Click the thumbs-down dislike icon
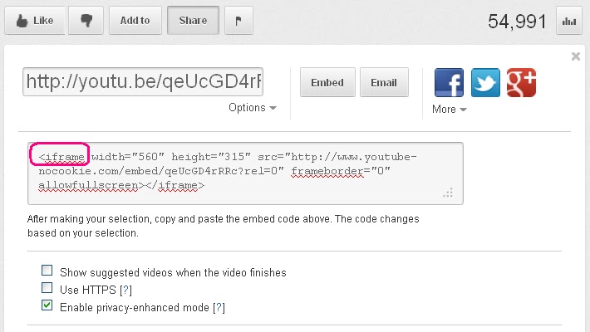Viewport: 590px width, 332px height. (x=86, y=21)
